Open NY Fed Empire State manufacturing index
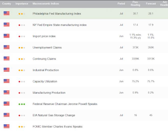168x131 pixels. (x=59, y=25)
